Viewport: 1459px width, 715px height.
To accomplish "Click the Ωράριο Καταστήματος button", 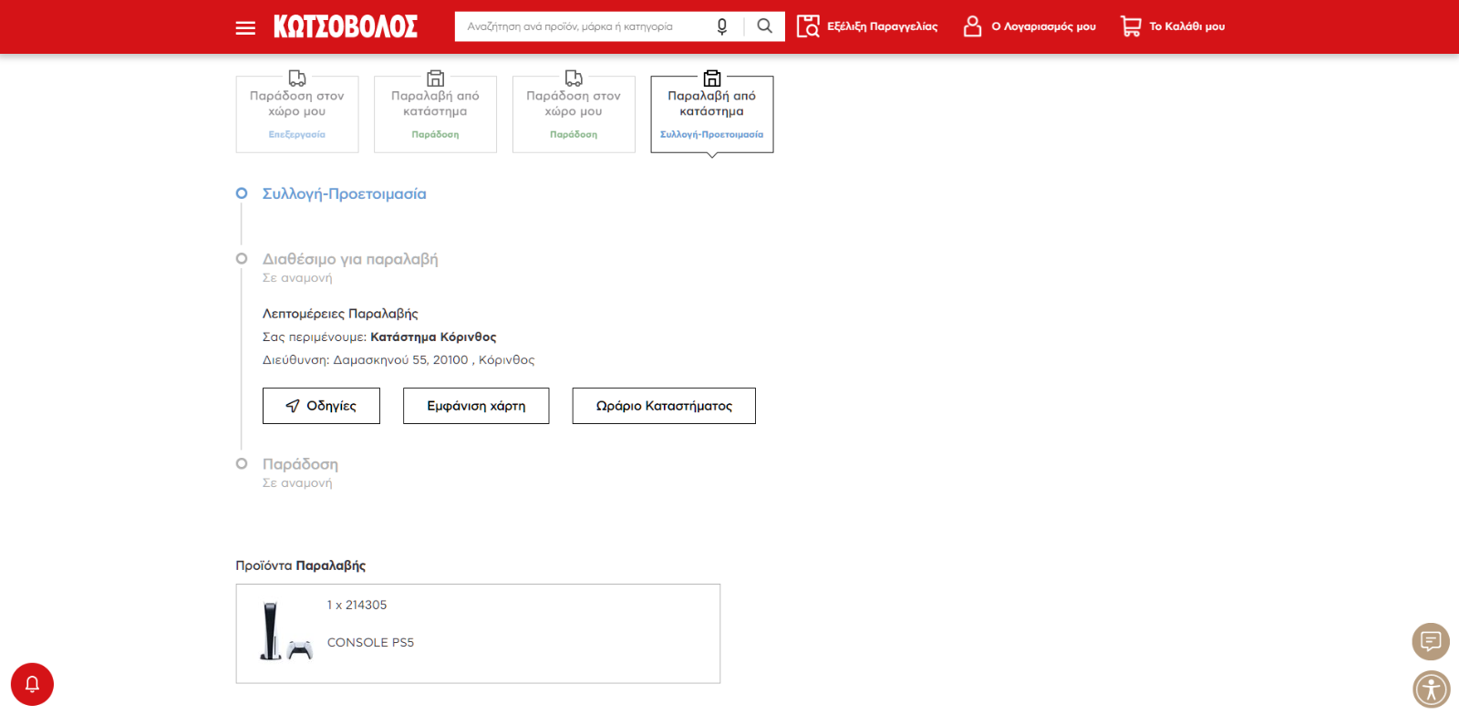I will [664, 406].
